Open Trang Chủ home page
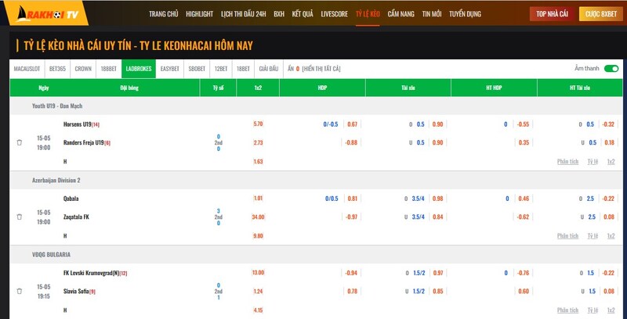 pos(164,14)
